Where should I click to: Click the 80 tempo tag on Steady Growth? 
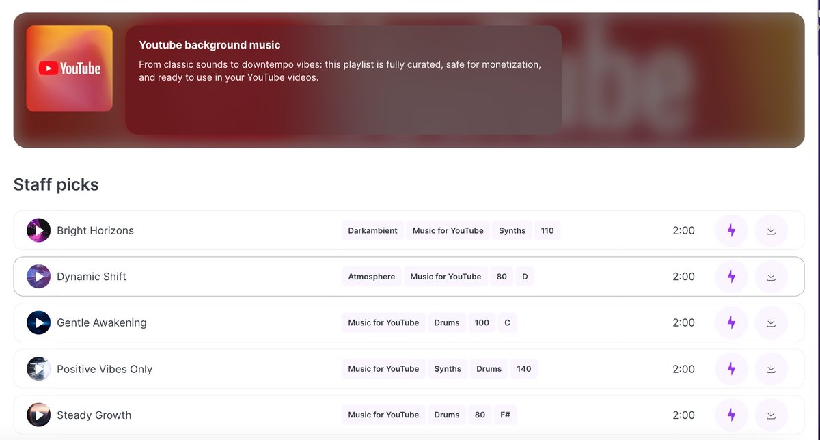(480, 415)
